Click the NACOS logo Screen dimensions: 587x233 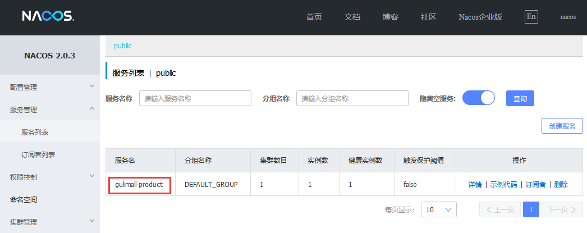pyautogui.click(x=48, y=16)
